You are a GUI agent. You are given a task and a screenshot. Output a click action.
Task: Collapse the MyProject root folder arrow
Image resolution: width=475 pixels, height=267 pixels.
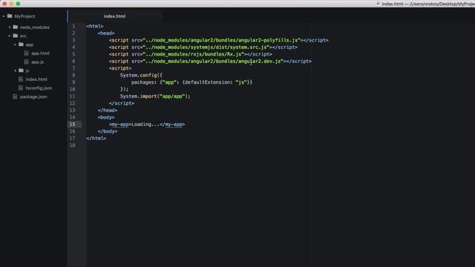point(4,16)
